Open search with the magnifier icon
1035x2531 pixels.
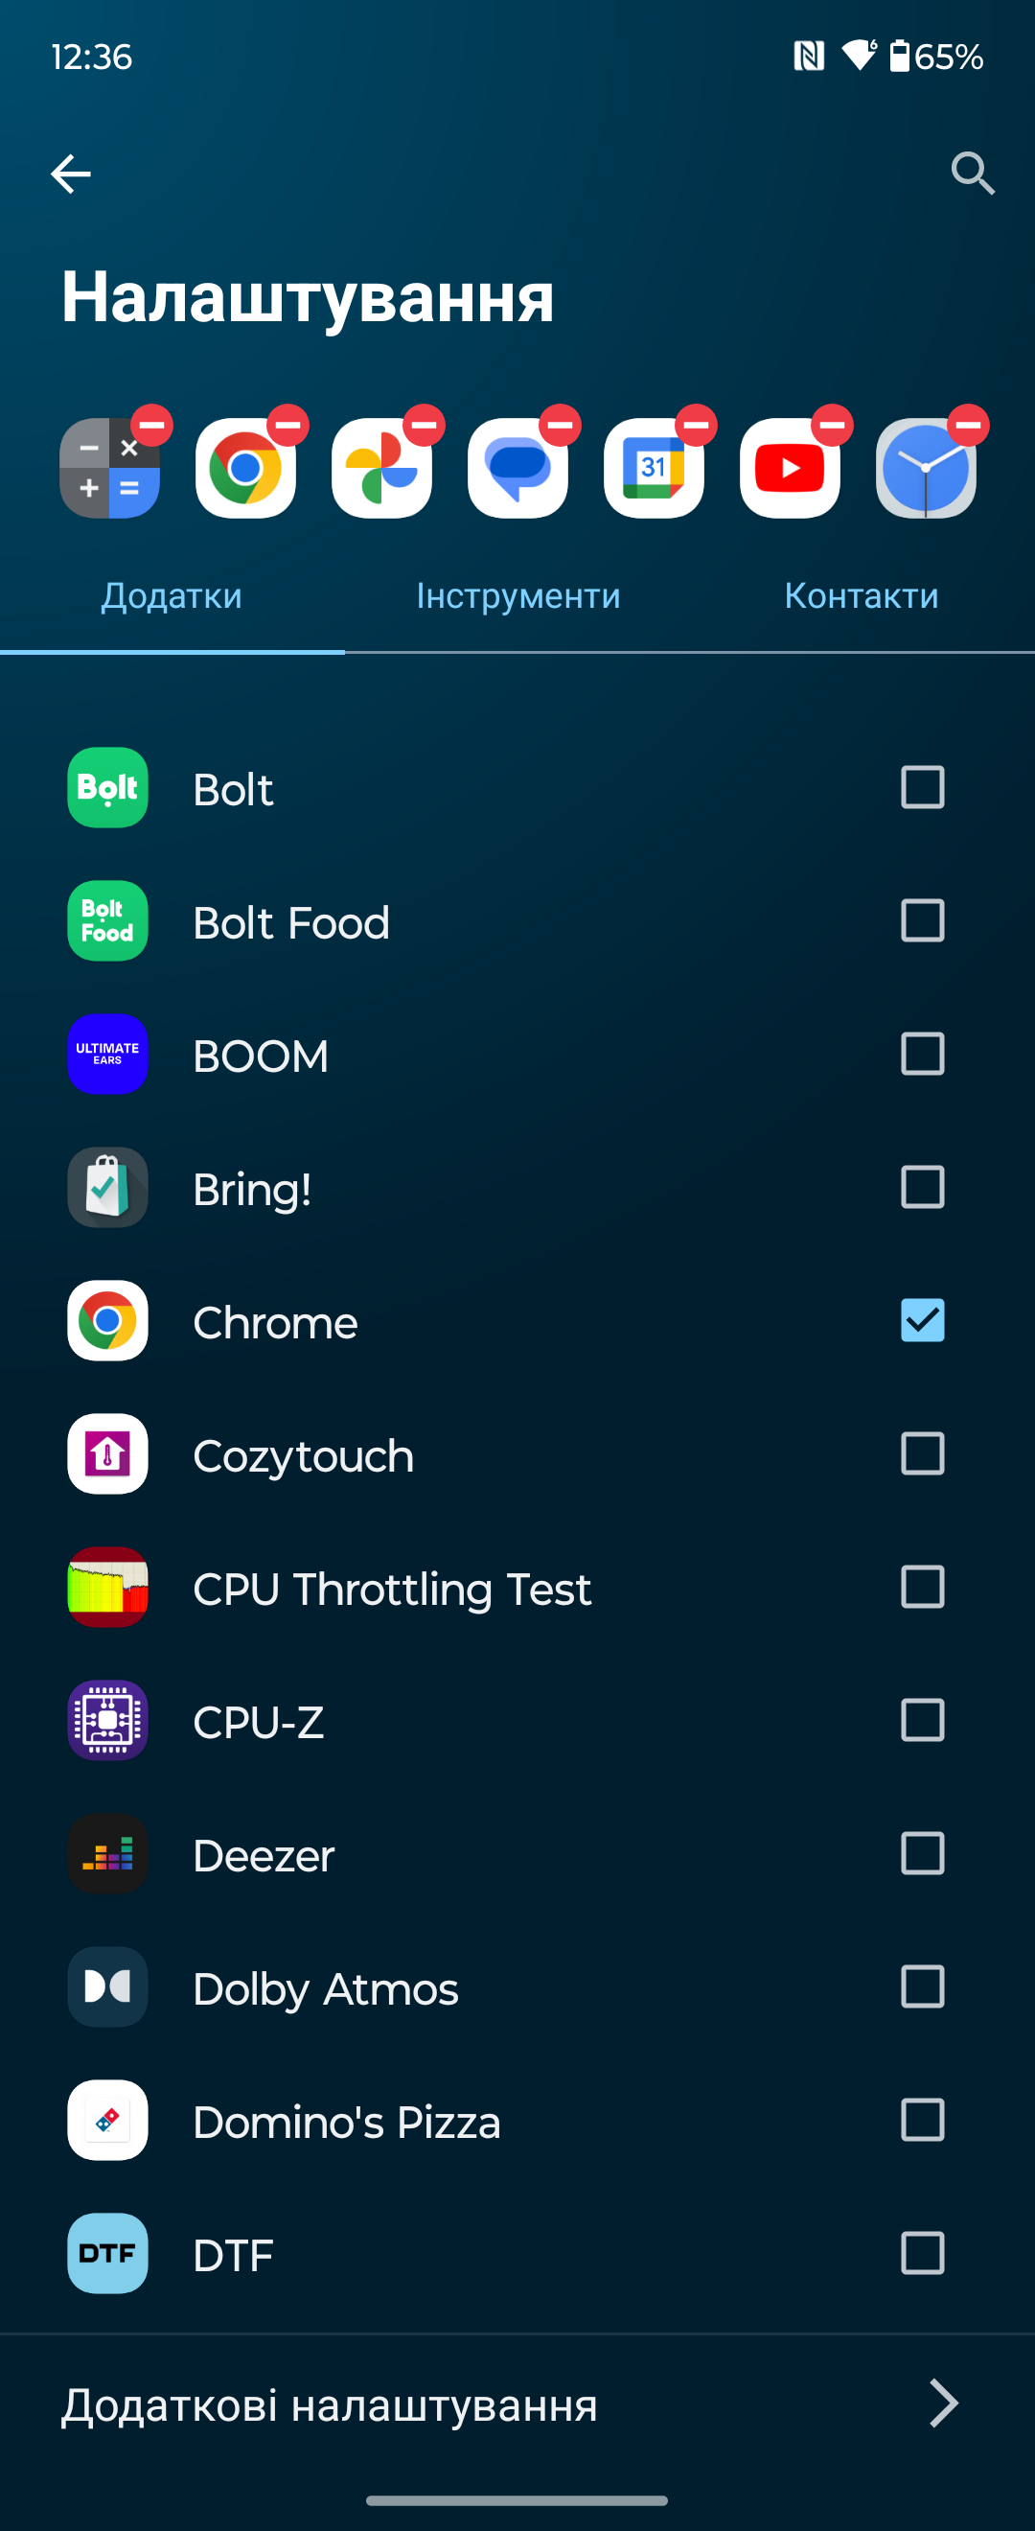coord(972,174)
